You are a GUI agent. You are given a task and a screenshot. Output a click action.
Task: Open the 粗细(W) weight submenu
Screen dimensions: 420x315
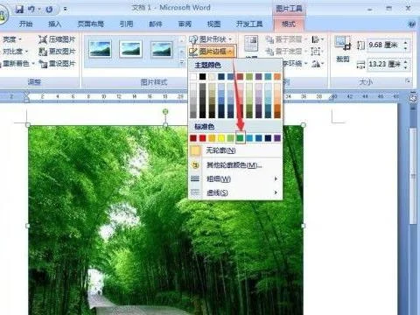pyautogui.click(x=235, y=178)
